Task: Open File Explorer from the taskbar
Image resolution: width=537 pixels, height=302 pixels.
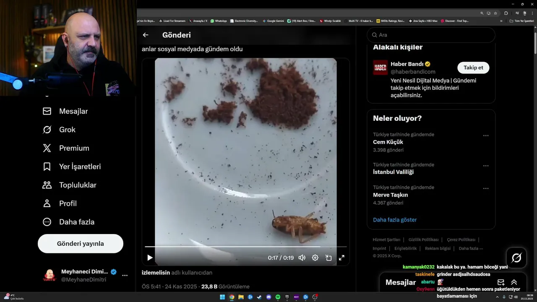Action: (241, 297)
